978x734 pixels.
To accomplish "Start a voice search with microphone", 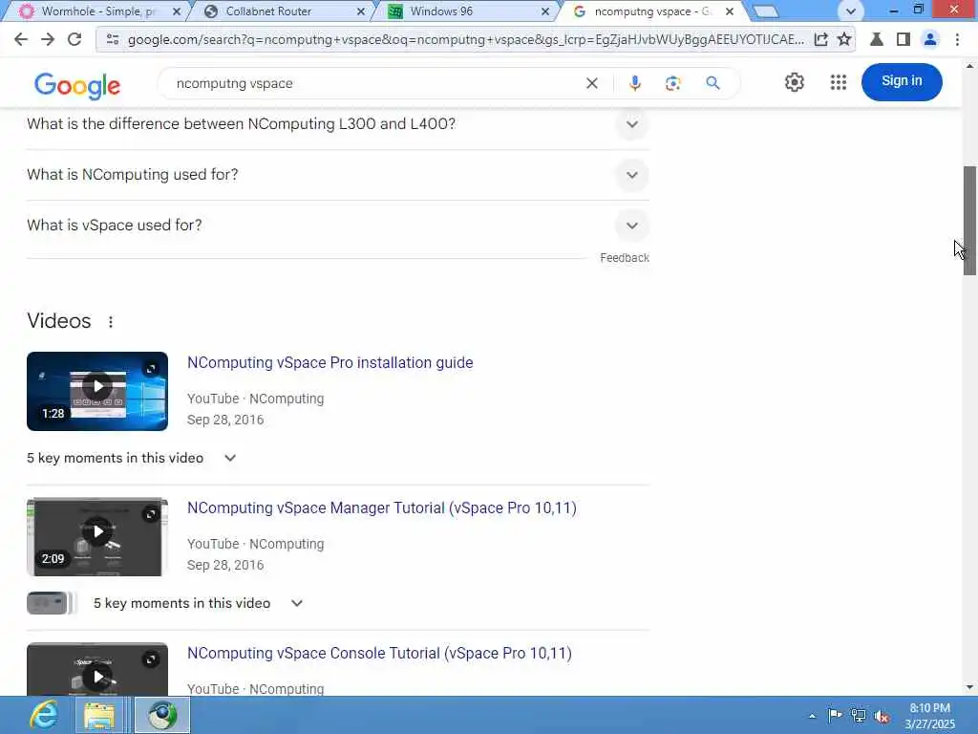I will [634, 83].
